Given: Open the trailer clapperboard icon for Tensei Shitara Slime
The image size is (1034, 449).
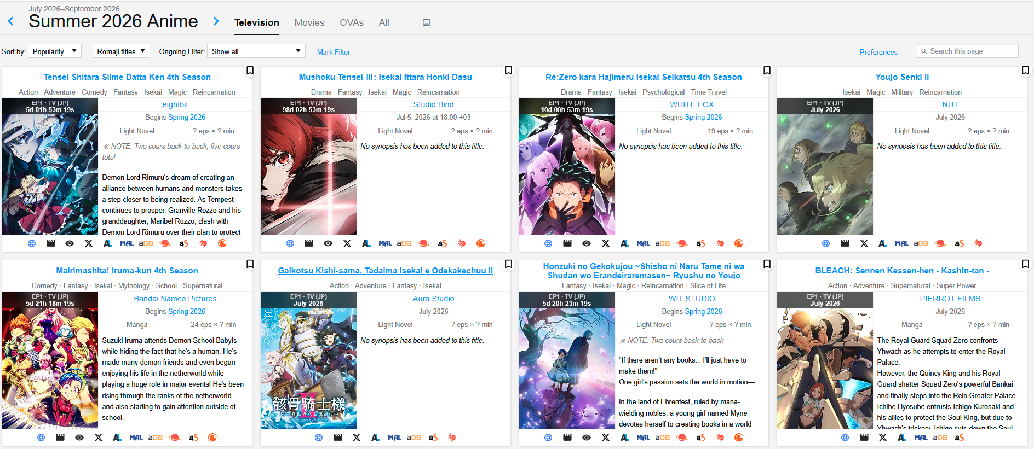Looking at the screenshot, I should 51,243.
